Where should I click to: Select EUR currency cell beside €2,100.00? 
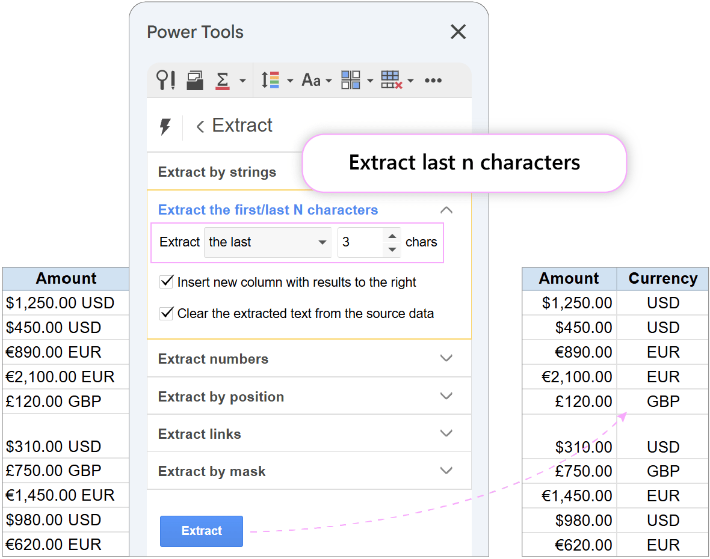point(662,376)
